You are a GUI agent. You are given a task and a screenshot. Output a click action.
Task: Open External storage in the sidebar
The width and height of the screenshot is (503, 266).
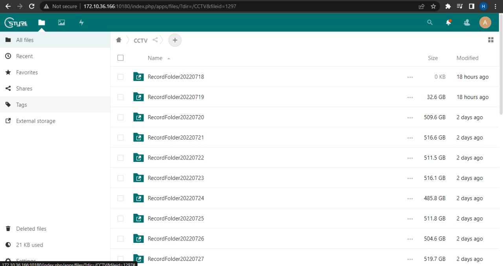click(x=35, y=121)
